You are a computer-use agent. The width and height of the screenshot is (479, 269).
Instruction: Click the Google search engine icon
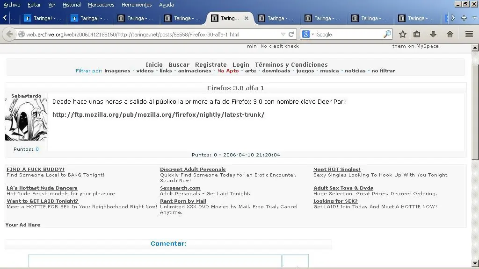point(305,34)
